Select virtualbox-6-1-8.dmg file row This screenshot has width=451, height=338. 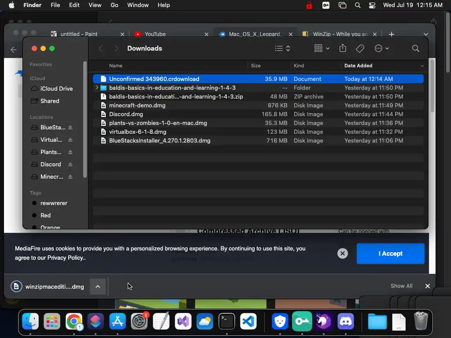point(258,132)
